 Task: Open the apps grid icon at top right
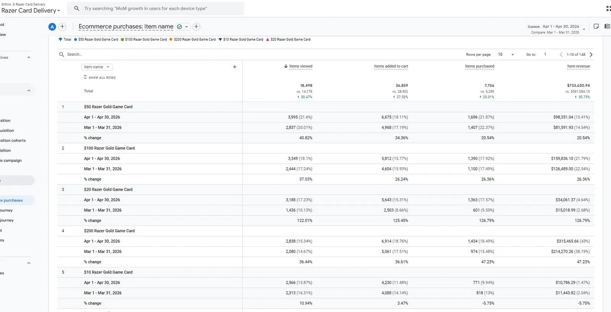point(608,8)
